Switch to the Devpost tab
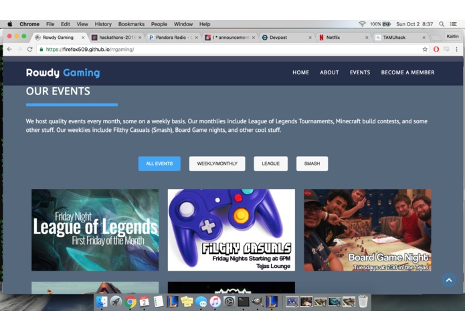The image size is (465, 331). (x=286, y=38)
